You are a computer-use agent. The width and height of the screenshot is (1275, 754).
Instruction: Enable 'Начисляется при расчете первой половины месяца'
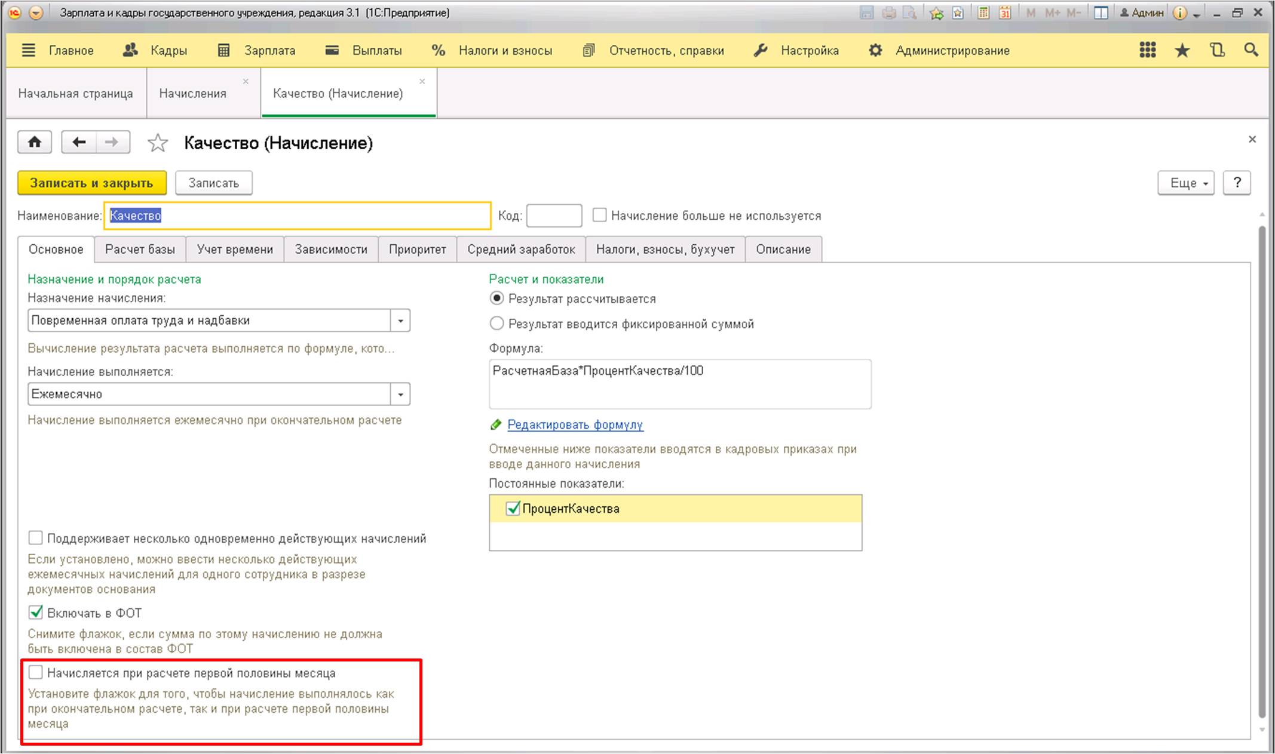(x=36, y=673)
